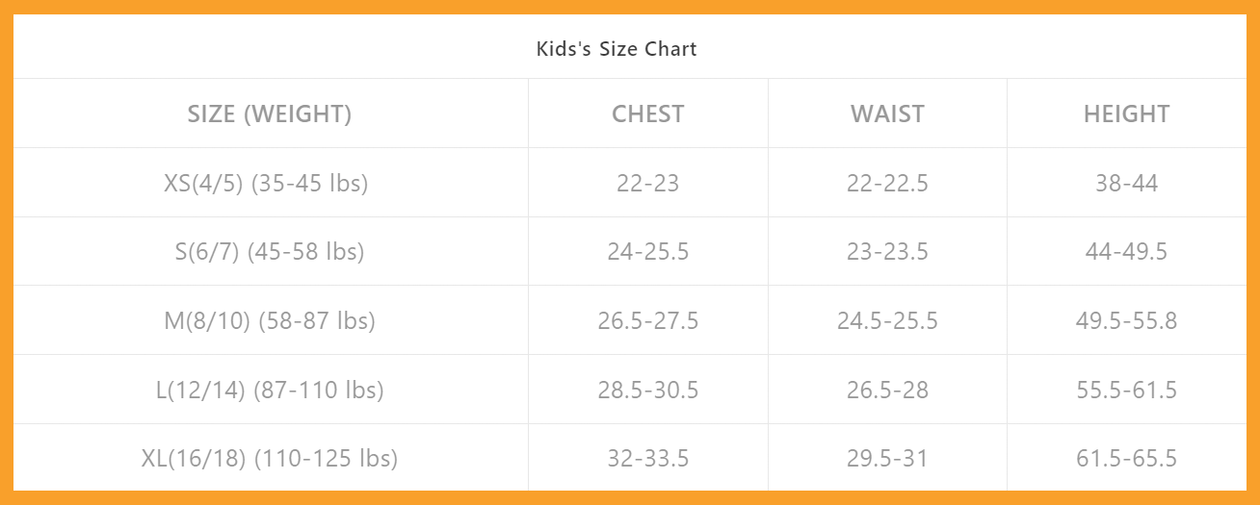
Task: Click the L chest value 28.5-30.5
Action: coord(648,390)
